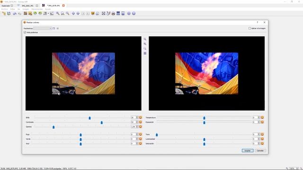Viewport: 303px width, 170px height.
Task: Reset the Rojo value with its orange button
Action: click(x=141, y=134)
